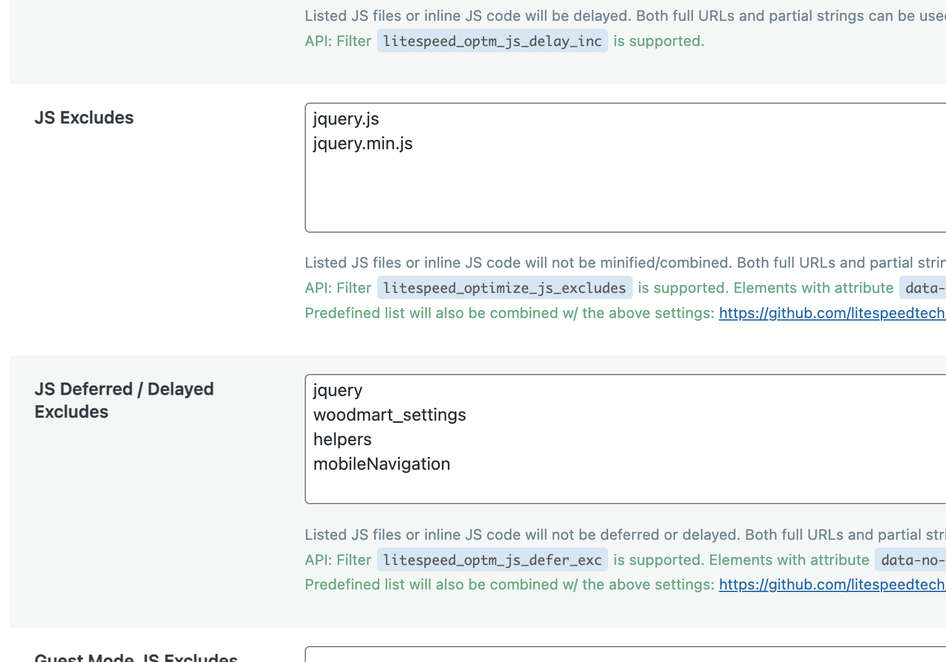Viewport: 946px width, 662px height.
Task: Place cursor on the jquery.min.js entry
Action: (x=362, y=144)
